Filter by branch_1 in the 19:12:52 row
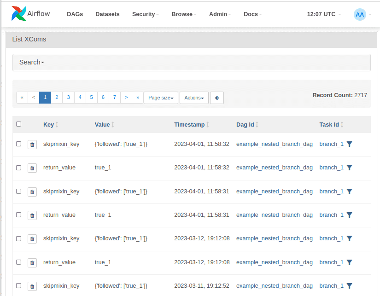 tap(349, 286)
